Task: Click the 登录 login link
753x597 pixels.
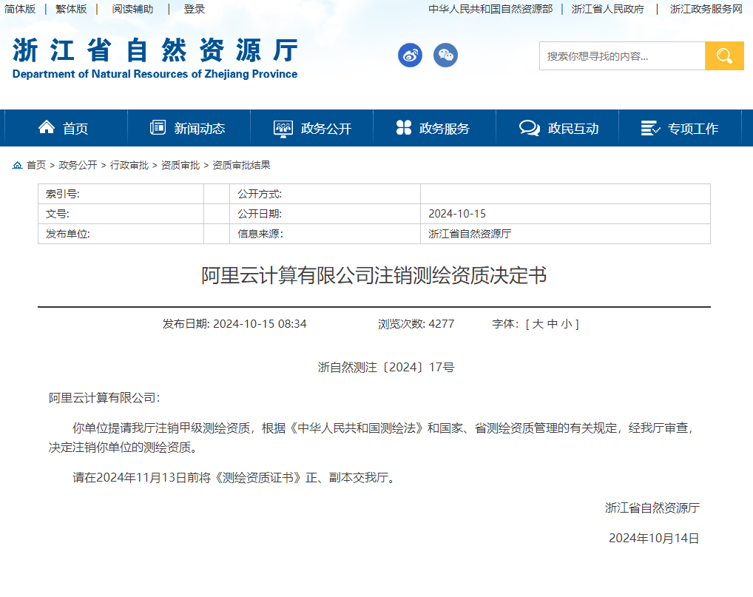Action: point(194,9)
